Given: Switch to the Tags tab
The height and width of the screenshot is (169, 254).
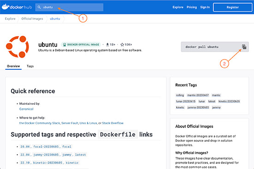Looking at the screenshot, I should tap(30, 66).
